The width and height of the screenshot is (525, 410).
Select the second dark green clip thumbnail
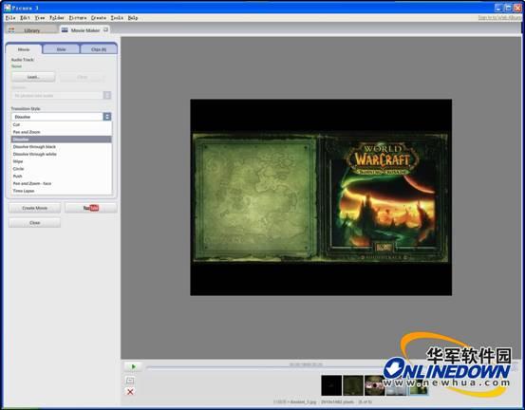[x=353, y=385]
